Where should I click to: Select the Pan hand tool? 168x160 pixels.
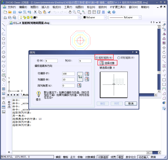point(70,12)
